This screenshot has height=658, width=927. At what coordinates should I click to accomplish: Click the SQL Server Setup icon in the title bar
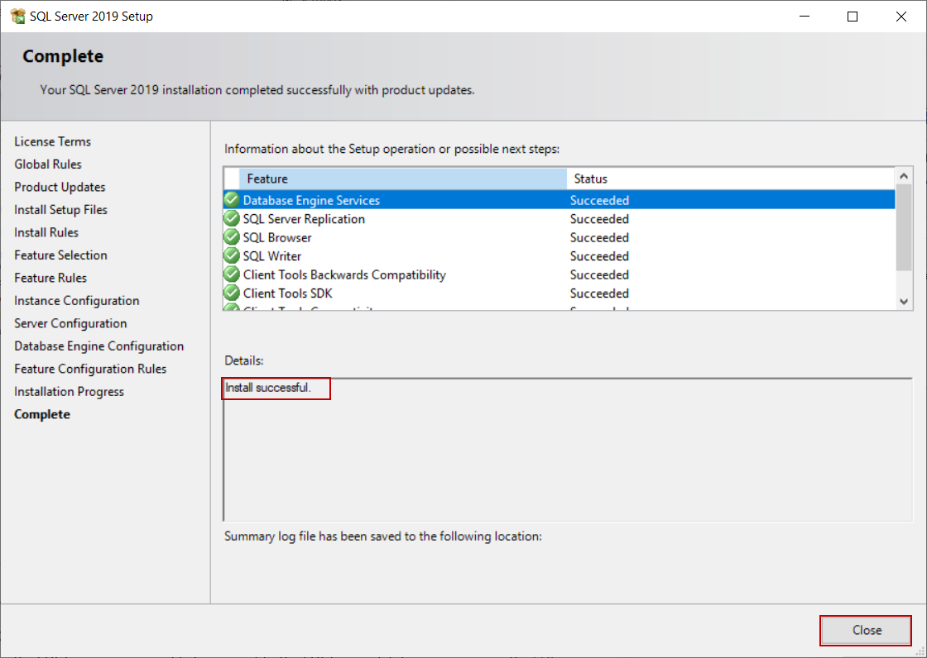tap(17, 15)
